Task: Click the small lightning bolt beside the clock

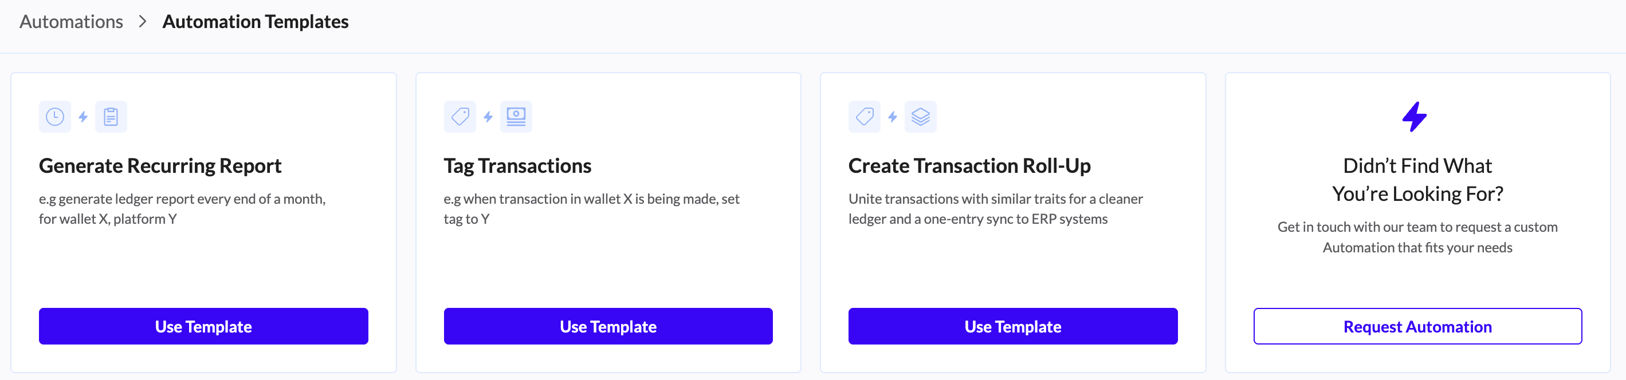Action: coord(83,117)
